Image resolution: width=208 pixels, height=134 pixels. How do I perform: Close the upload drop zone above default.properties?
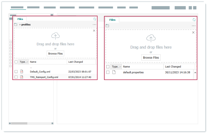(x=193, y=32)
